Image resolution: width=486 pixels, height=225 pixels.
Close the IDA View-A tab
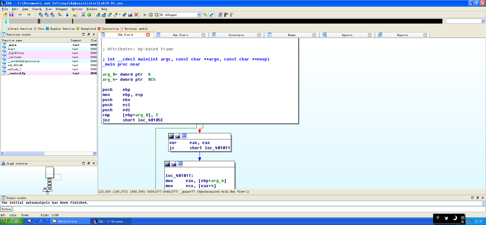point(148,35)
